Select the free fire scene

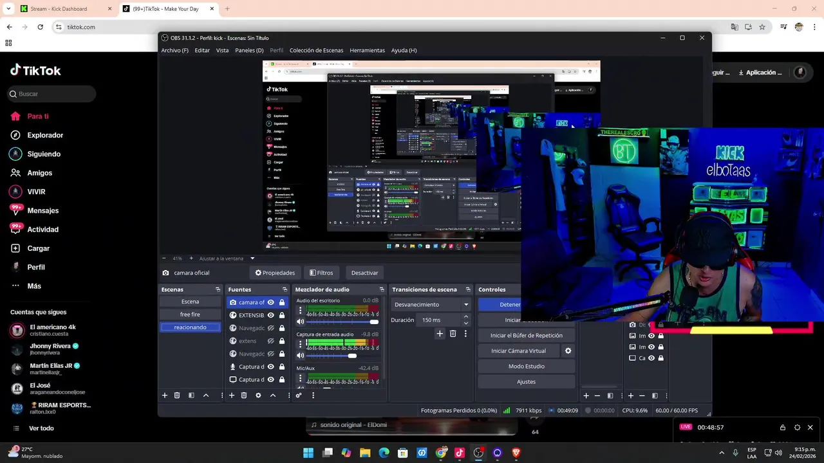click(190, 314)
